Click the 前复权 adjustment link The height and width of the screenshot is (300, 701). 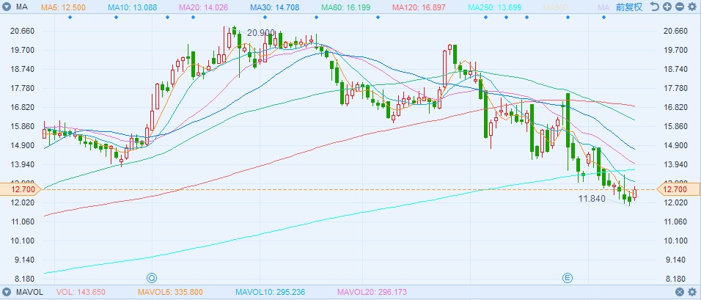pyautogui.click(x=628, y=7)
